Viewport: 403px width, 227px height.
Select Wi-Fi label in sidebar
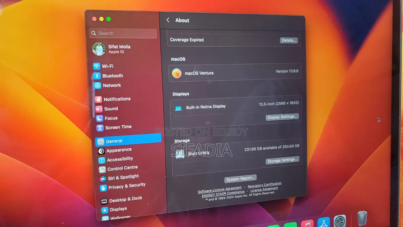click(x=108, y=66)
